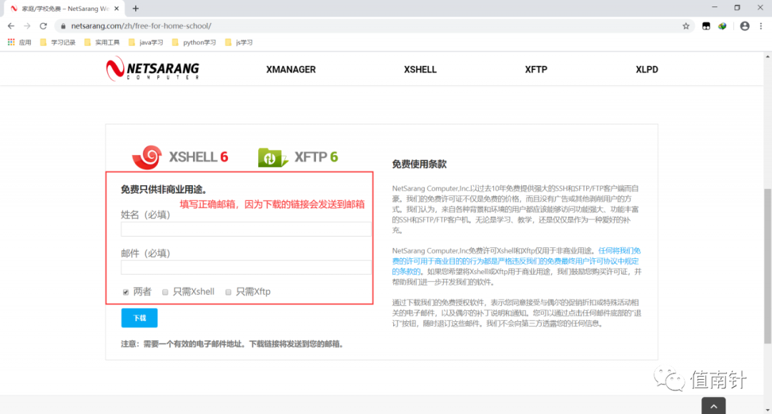The width and height of the screenshot is (772, 414).
Task: Open the black extension icon in toolbar
Action: click(706, 26)
